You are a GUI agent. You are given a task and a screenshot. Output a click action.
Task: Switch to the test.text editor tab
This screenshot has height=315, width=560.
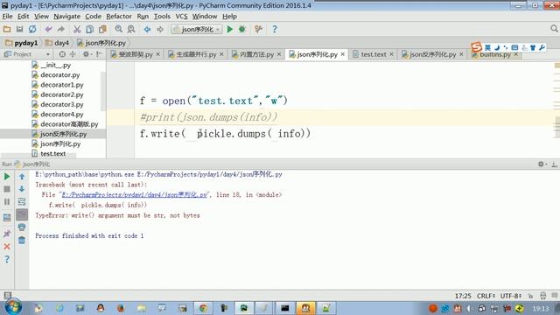pyautogui.click(x=374, y=54)
